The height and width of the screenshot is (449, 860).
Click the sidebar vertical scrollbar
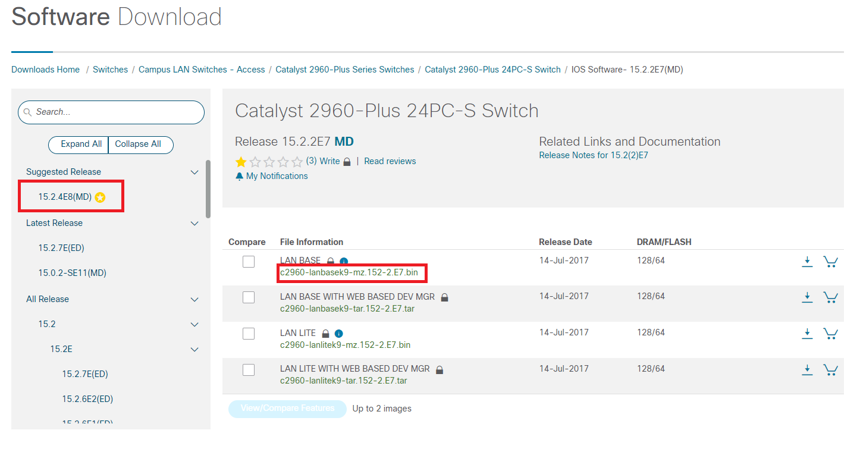(x=208, y=189)
